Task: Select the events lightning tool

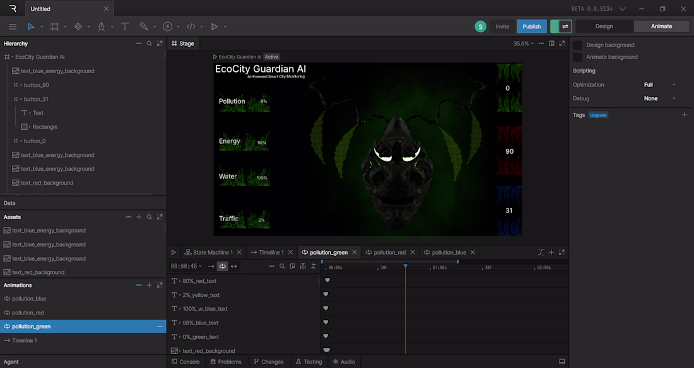Action: click(167, 26)
